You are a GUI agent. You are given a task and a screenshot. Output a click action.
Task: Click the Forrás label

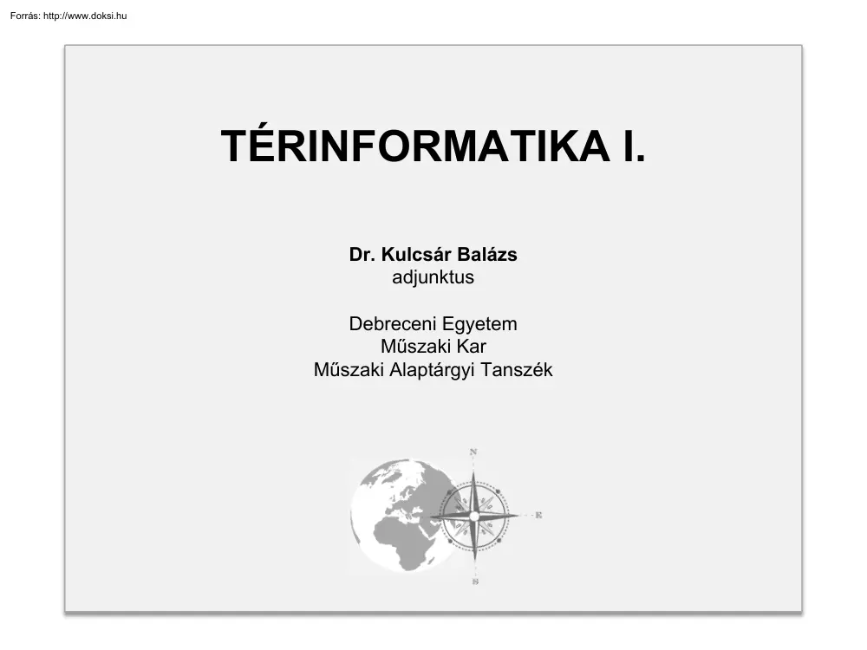(28, 15)
